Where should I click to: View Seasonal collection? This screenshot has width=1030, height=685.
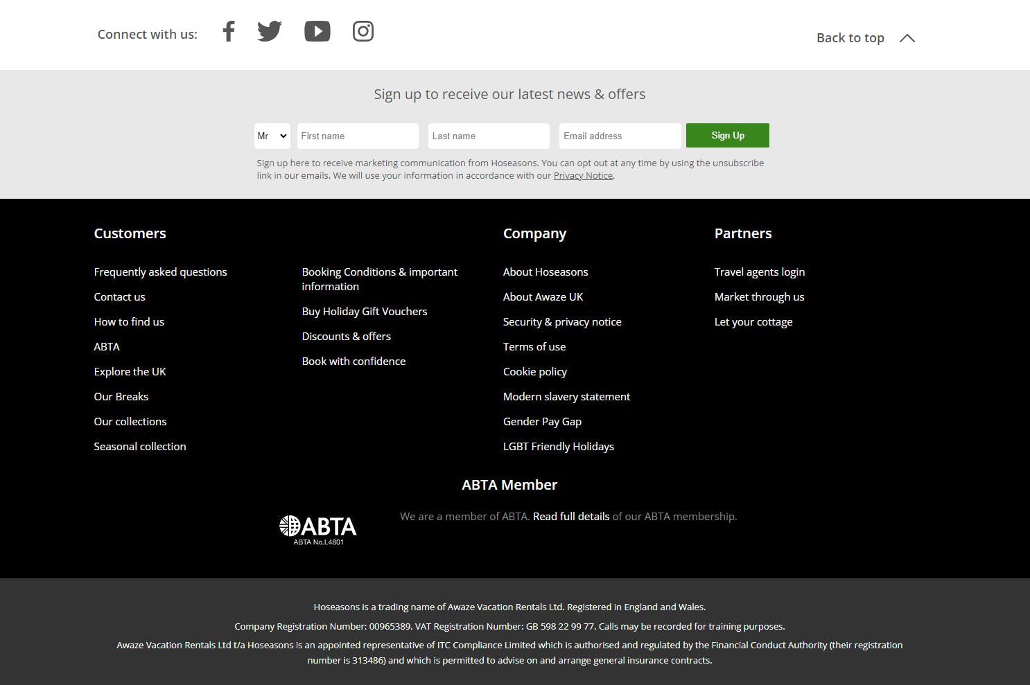(x=140, y=447)
